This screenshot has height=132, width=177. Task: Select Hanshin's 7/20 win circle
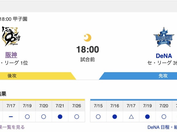[44, 117]
